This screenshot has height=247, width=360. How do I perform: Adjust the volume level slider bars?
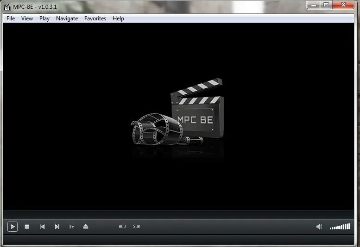(x=340, y=226)
